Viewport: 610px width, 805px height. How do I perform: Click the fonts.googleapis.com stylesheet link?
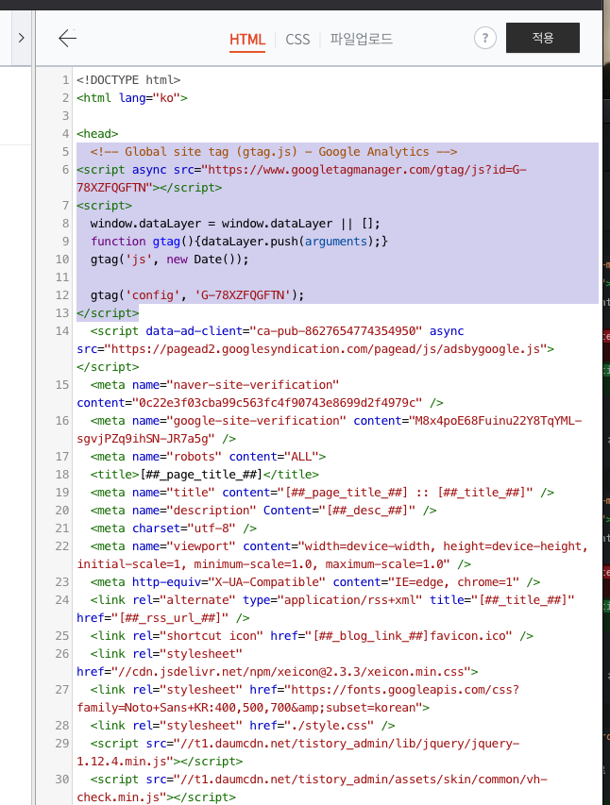(298, 698)
